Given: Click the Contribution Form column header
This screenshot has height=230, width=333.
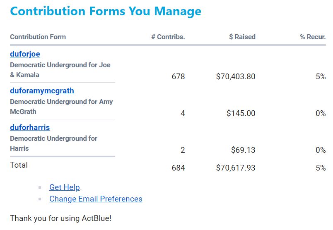Looking at the screenshot, I should (38, 37).
